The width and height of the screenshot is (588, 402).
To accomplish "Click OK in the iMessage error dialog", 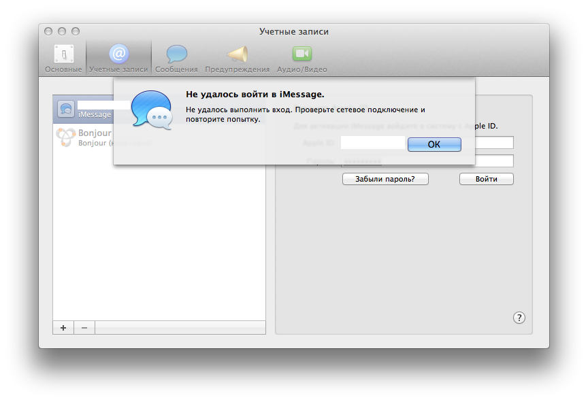I will tap(434, 144).
